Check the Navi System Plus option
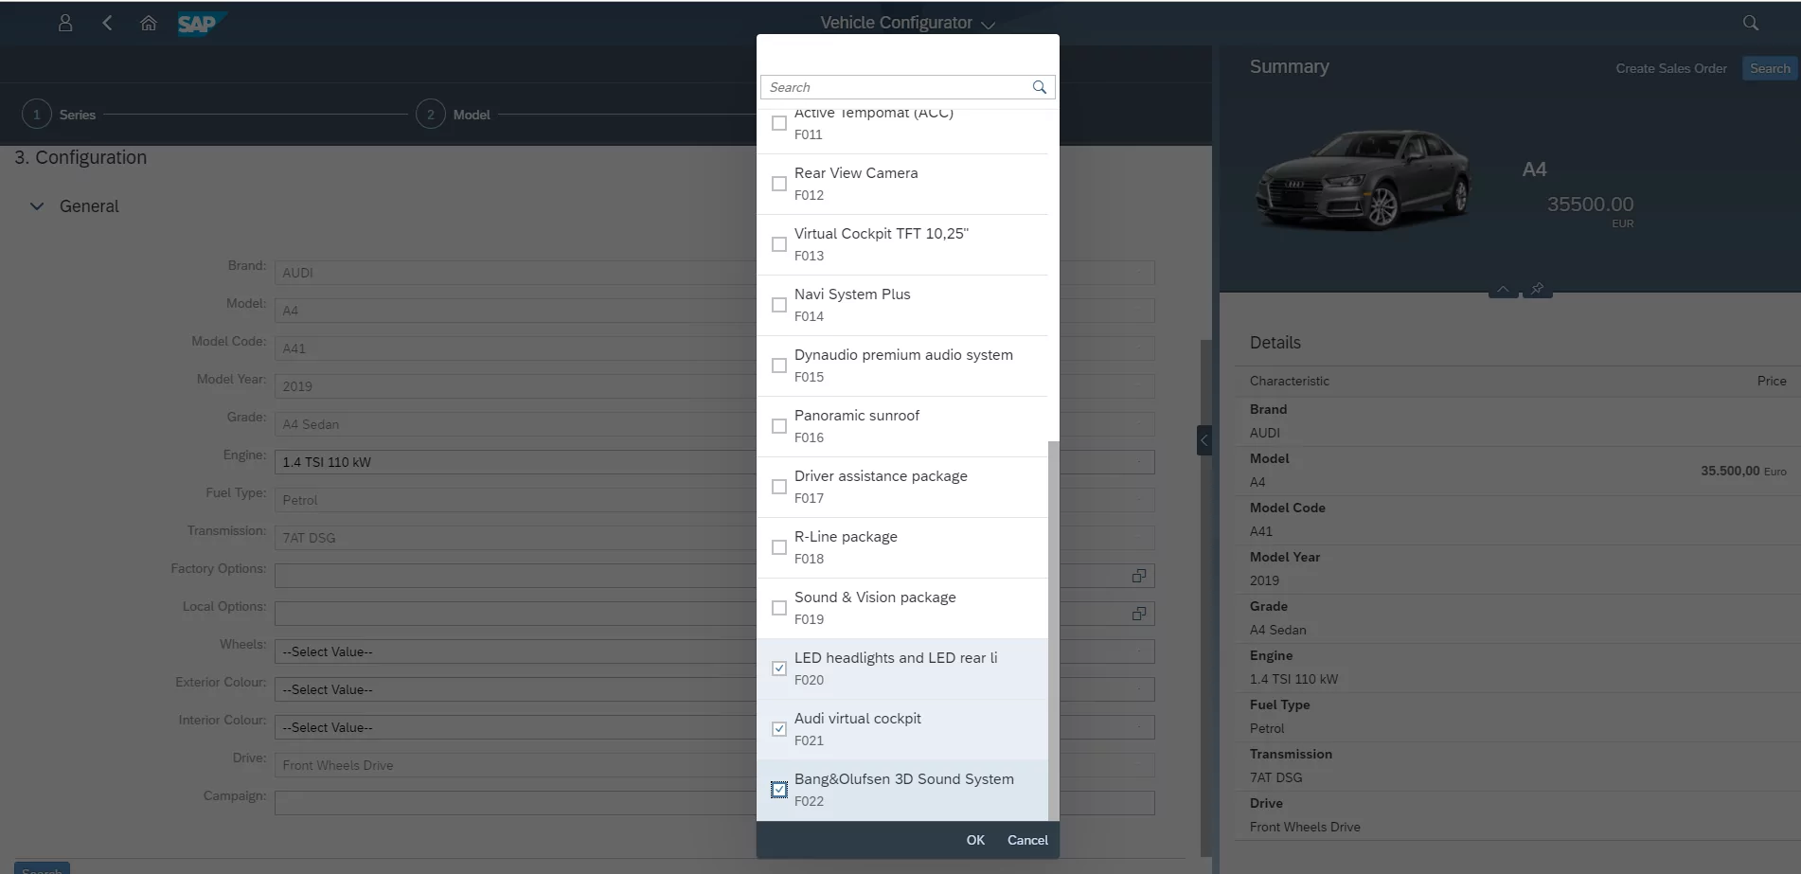The width and height of the screenshot is (1801, 874). (x=779, y=305)
